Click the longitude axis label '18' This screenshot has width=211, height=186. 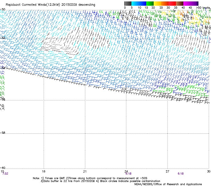pos(44,171)
